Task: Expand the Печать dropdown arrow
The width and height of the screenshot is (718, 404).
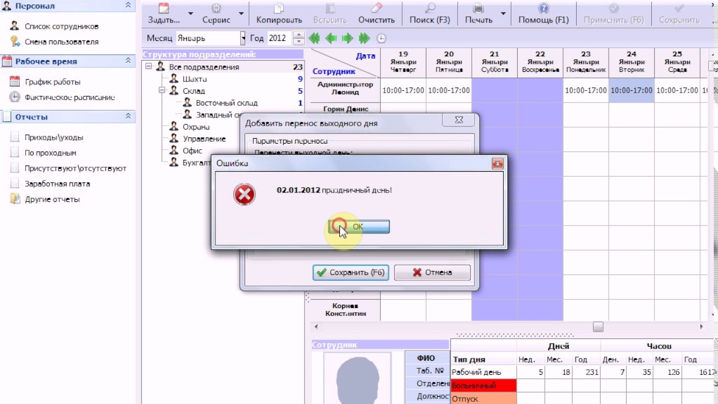Action: pyautogui.click(x=503, y=13)
